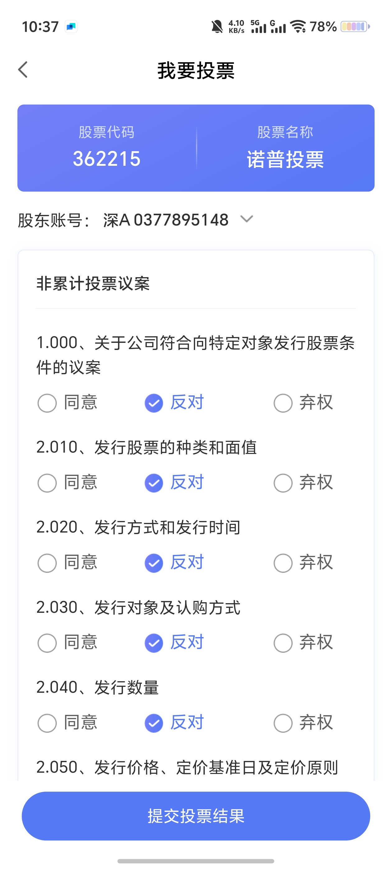Tap the Wi-Fi status icon
This screenshot has height=871, width=392.
[298, 26]
